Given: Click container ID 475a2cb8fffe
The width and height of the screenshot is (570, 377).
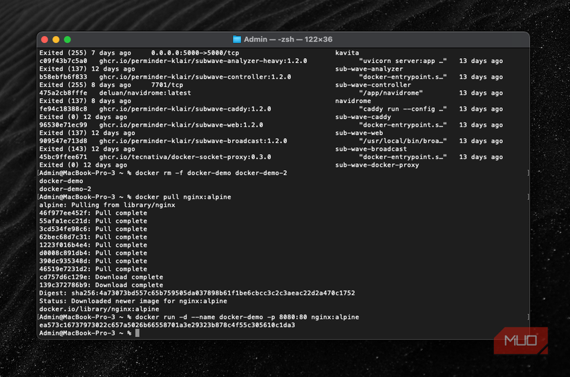Looking at the screenshot, I should tap(64, 93).
